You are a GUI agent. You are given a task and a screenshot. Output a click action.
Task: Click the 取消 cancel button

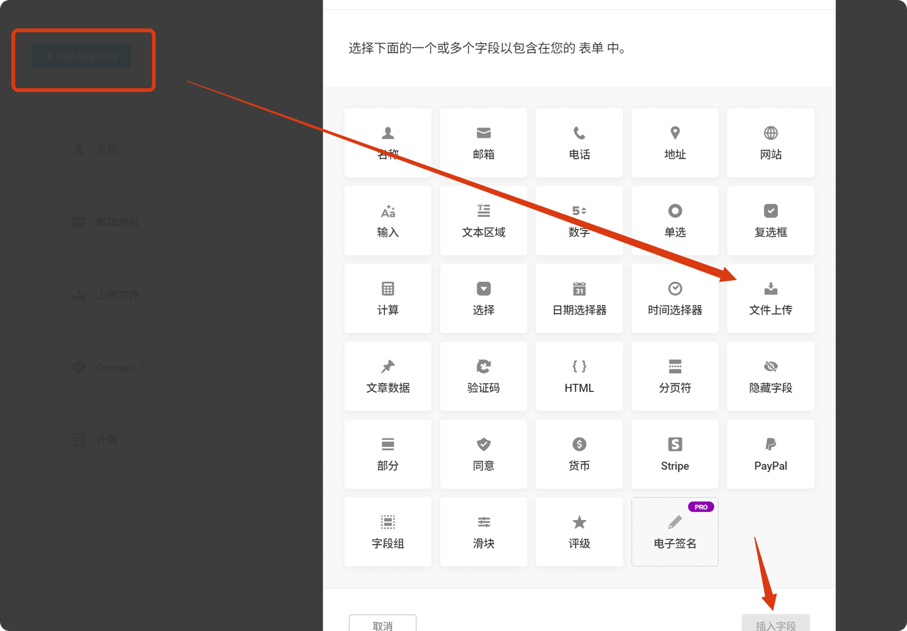[383, 623]
